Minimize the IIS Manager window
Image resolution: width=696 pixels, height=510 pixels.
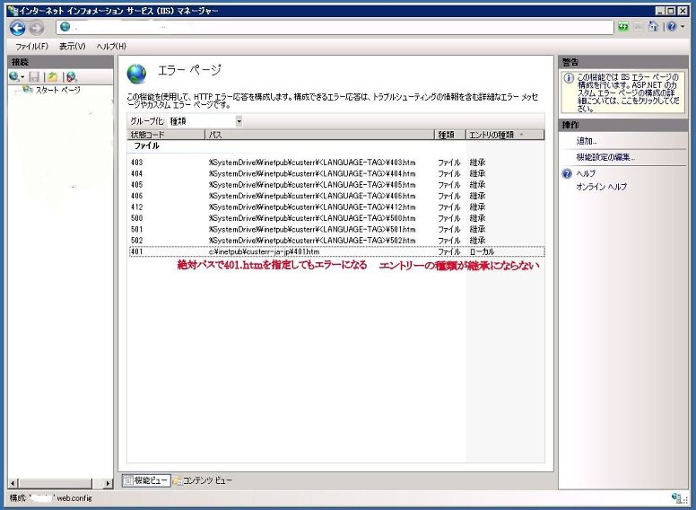tap(661, 11)
